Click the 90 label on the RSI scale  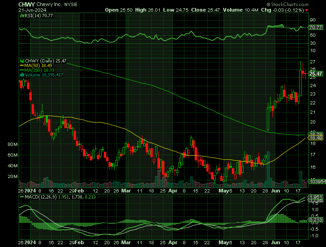(x=312, y=20)
